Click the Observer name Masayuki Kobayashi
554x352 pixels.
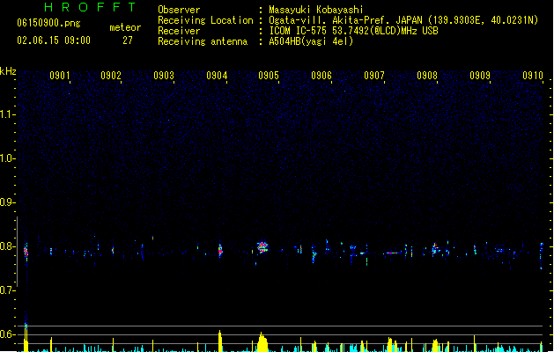pyautogui.click(x=316, y=10)
